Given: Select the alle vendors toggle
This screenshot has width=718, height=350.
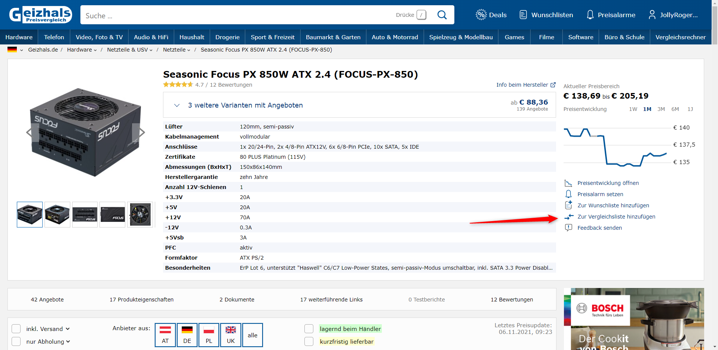Looking at the screenshot, I should coord(252,335).
